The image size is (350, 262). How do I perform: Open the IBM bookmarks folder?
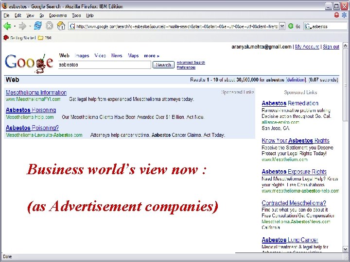pos(44,38)
